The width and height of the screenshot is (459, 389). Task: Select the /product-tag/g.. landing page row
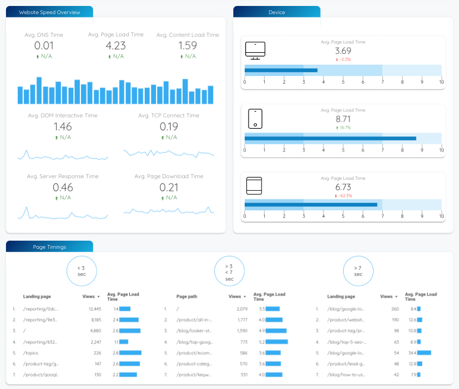(x=77, y=364)
